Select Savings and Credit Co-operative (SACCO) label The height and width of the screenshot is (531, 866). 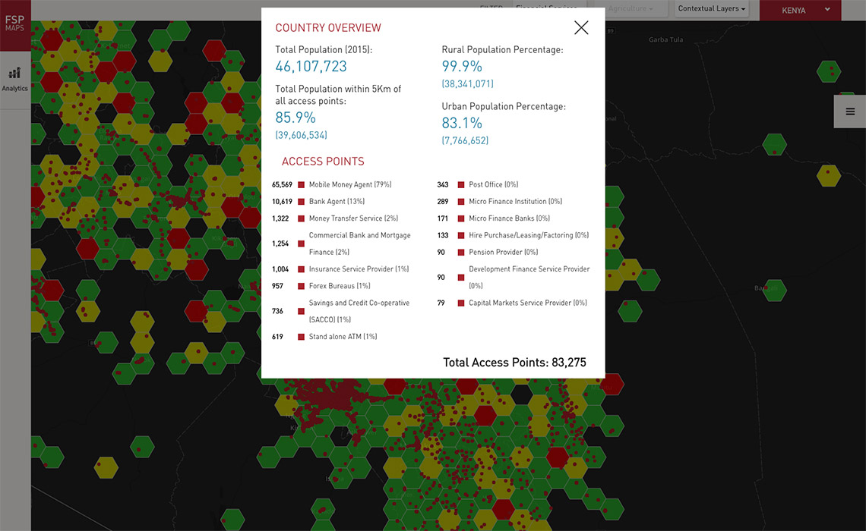click(x=359, y=311)
